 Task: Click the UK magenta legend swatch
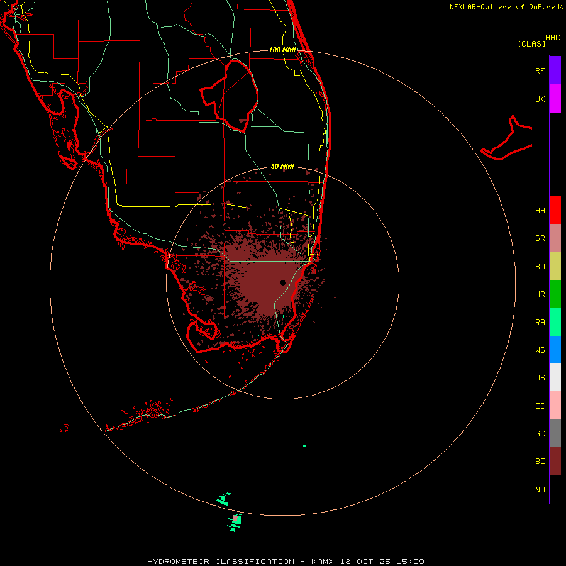click(555, 99)
